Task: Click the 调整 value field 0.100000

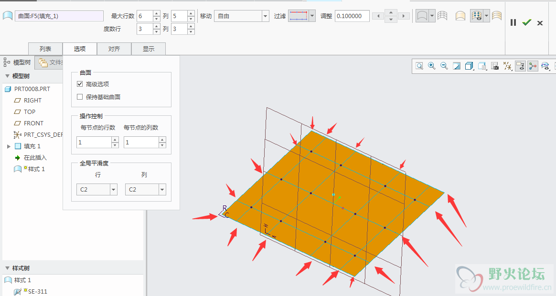Action: pos(352,16)
